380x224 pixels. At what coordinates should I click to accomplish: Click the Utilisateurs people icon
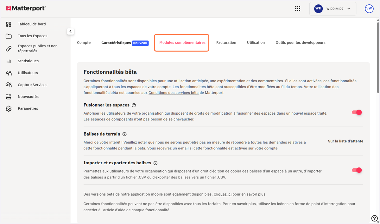coord(9,73)
